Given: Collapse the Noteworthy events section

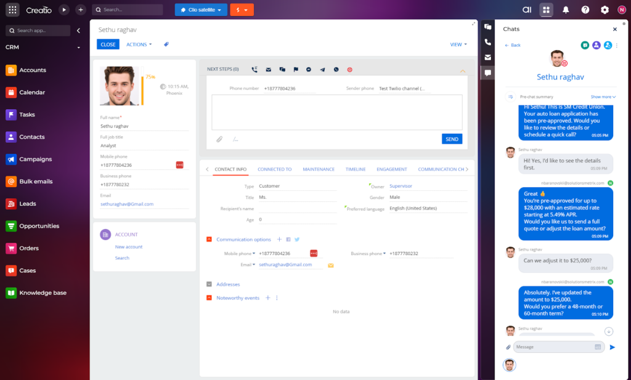Looking at the screenshot, I should point(210,297).
